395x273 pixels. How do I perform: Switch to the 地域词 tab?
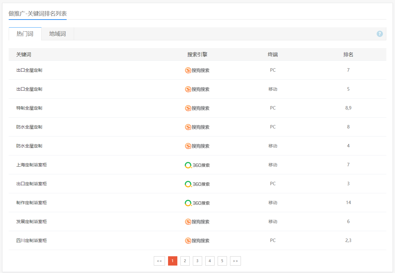57,34
